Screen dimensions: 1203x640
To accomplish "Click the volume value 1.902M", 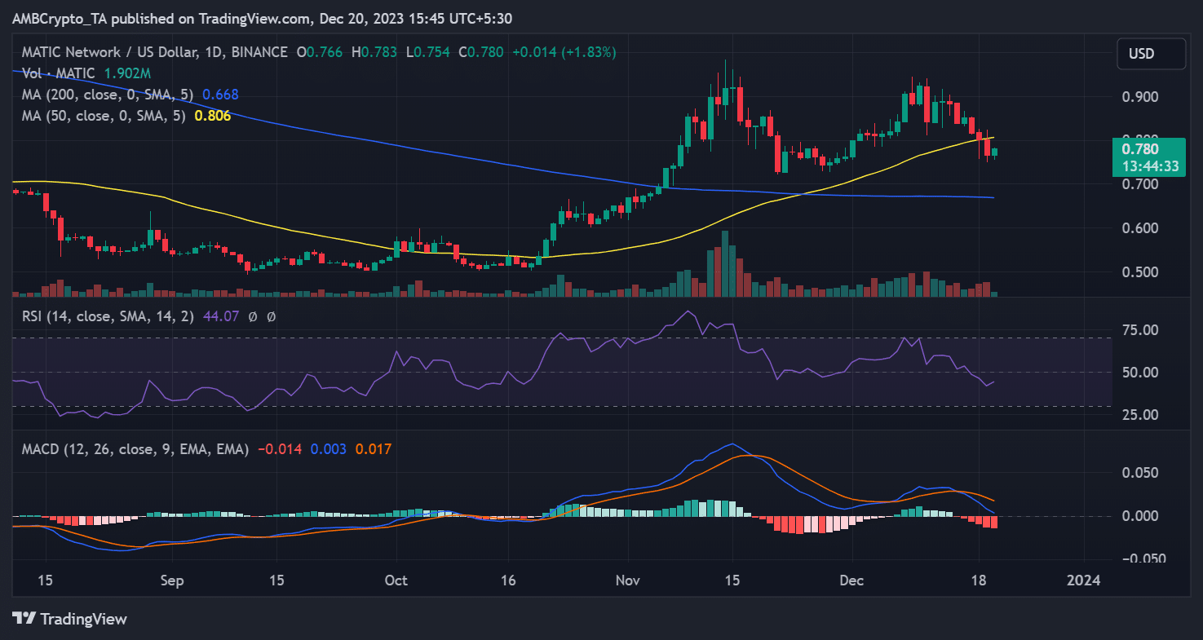I will tap(127, 73).
